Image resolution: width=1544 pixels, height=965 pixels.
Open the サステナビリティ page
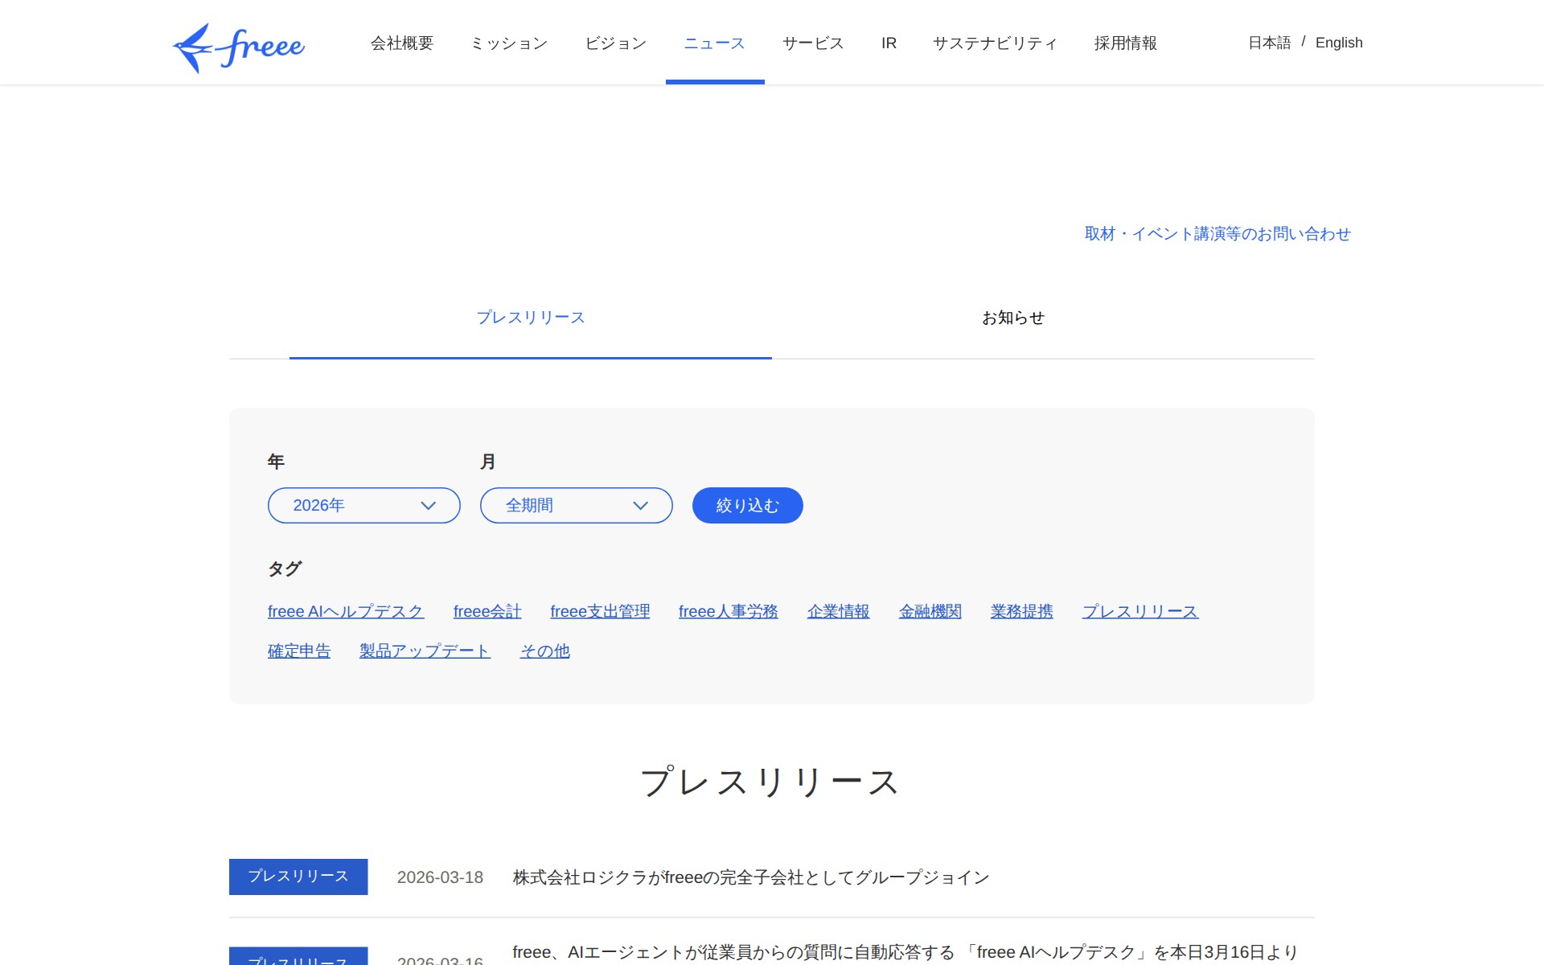click(x=995, y=43)
